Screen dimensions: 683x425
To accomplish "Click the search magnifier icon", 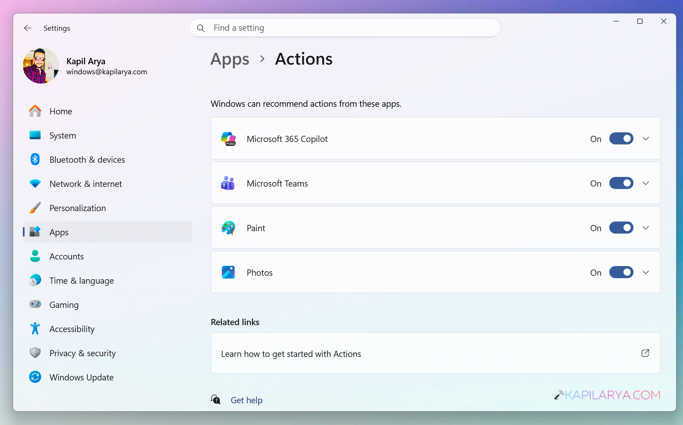I will coord(201,28).
